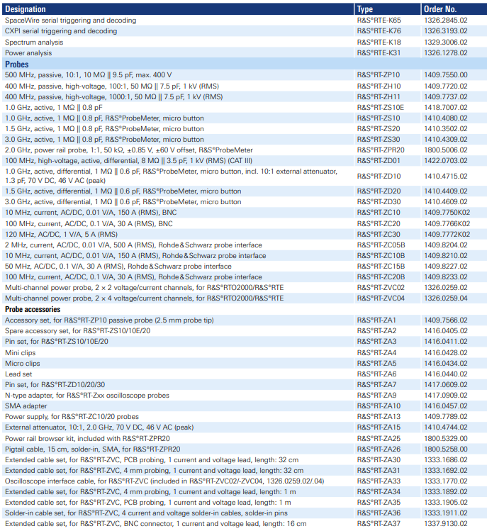Click type cell R&S RT-ZC20B
The height and width of the screenshot is (531, 487).
point(381,277)
